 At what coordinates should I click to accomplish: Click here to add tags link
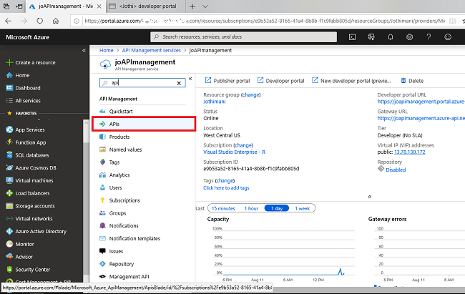226,188
